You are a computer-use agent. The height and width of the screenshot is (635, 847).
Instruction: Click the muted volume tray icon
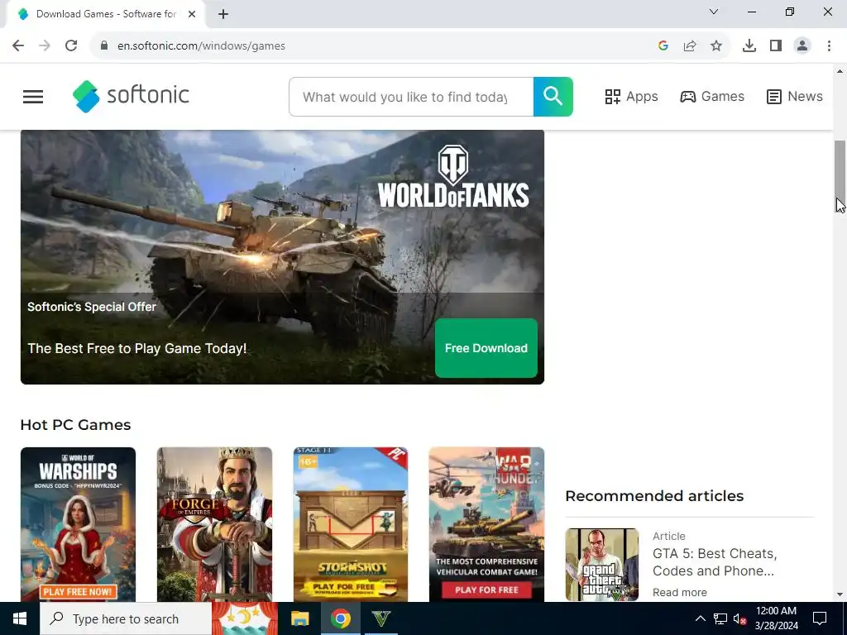[x=739, y=618]
